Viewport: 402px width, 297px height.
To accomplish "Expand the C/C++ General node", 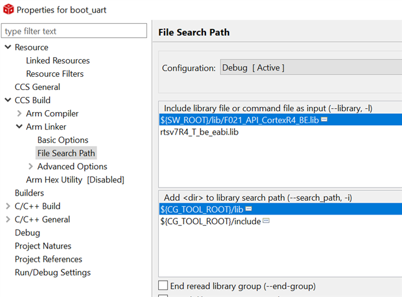I will click(x=8, y=219).
